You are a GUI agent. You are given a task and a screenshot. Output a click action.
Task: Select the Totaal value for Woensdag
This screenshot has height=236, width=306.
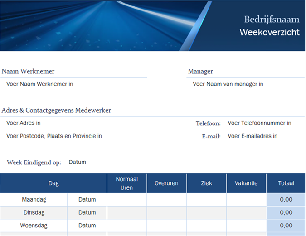pyautogui.click(x=286, y=226)
